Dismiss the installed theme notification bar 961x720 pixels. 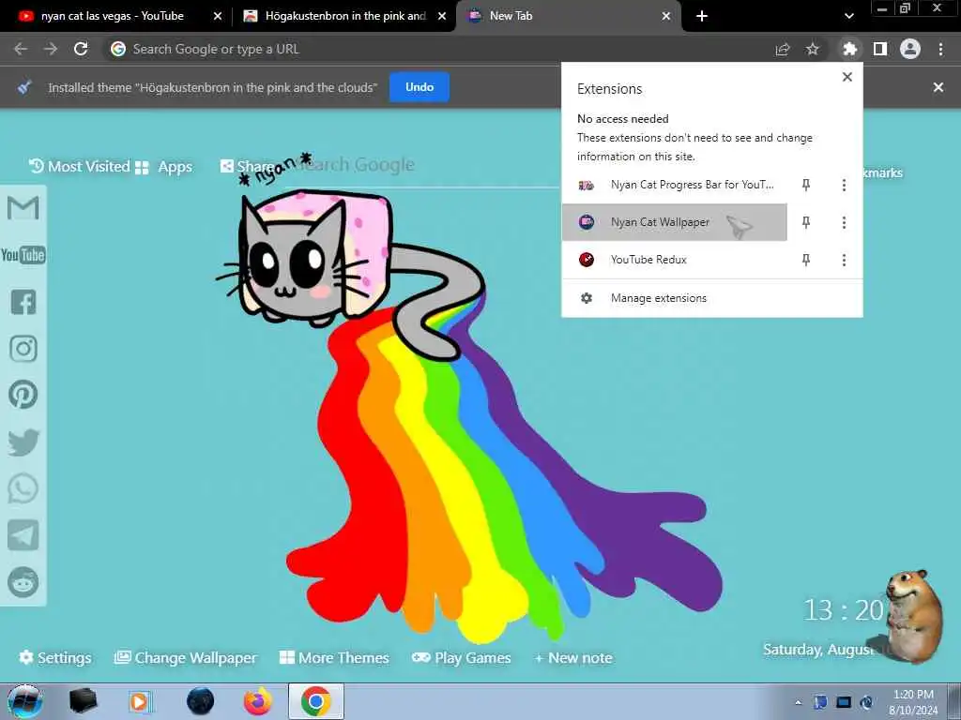point(938,87)
